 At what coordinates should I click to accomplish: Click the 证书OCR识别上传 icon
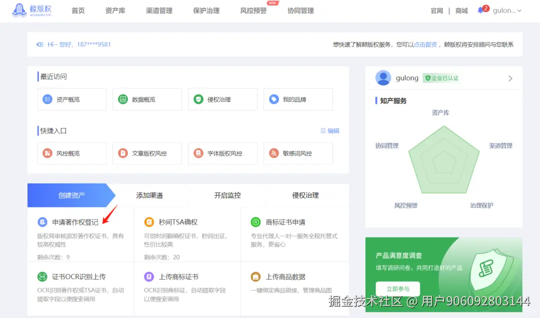click(x=43, y=276)
